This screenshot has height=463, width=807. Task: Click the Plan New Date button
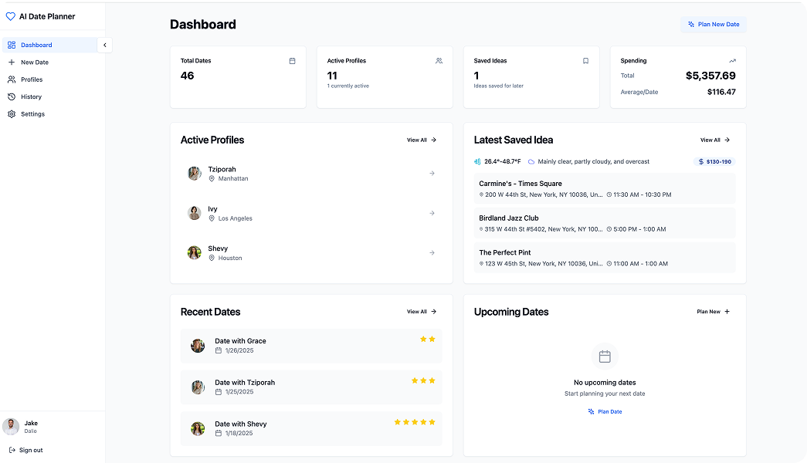coord(713,24)
